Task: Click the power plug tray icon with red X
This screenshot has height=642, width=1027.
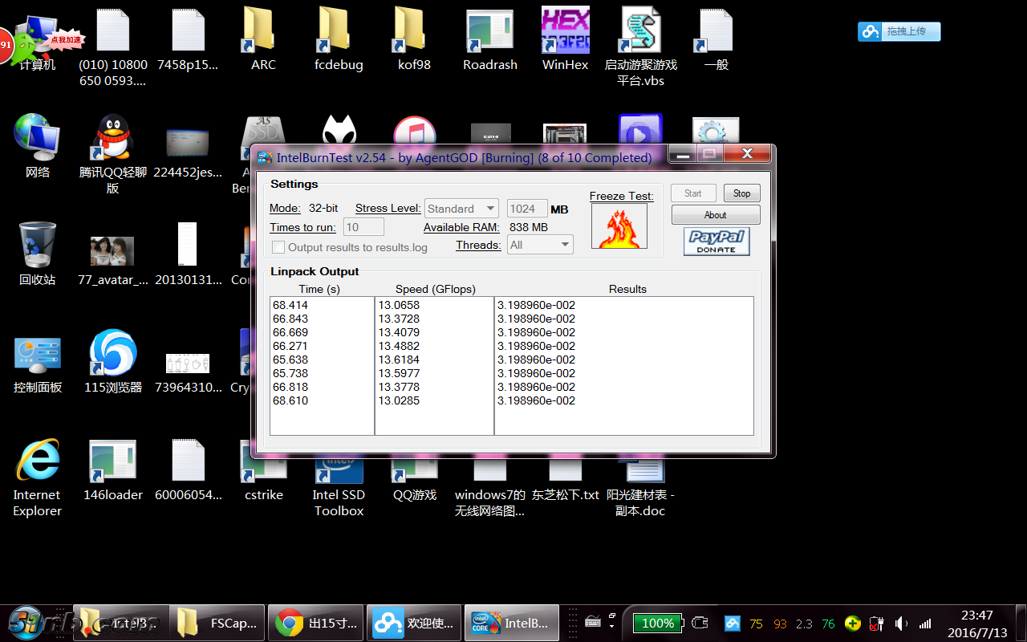Action: [x=877, y=624]
